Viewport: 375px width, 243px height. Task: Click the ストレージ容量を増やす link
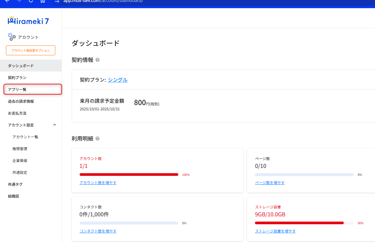pyautogui.click(x=275, y=231)
